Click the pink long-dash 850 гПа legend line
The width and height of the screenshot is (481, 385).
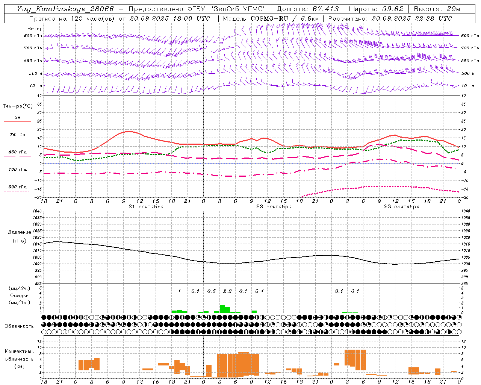(x=17, y=156)
